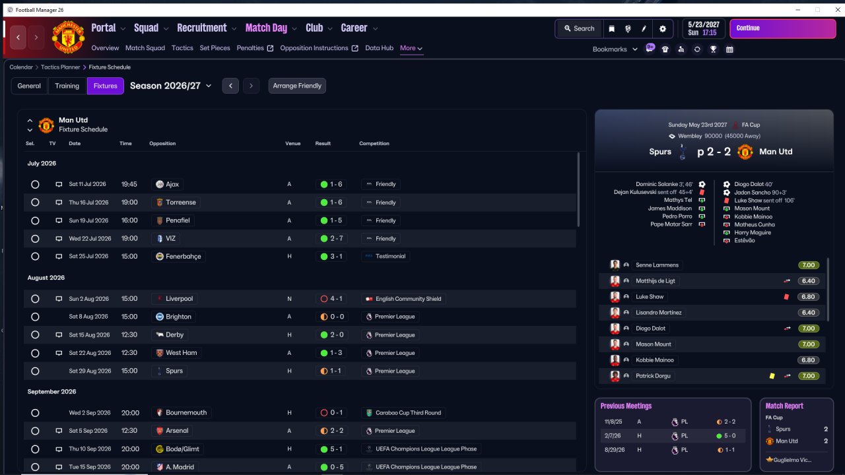Screen dimensions: 845x475
Task: Open the More submenu dropdown
Action: (x=411, y=48)
